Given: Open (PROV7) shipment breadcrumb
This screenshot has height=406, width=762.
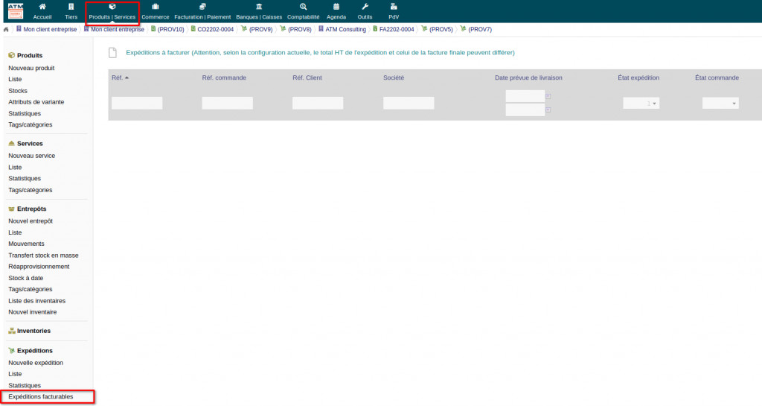Looking at the screenshot, I should [x=476, y=30].
